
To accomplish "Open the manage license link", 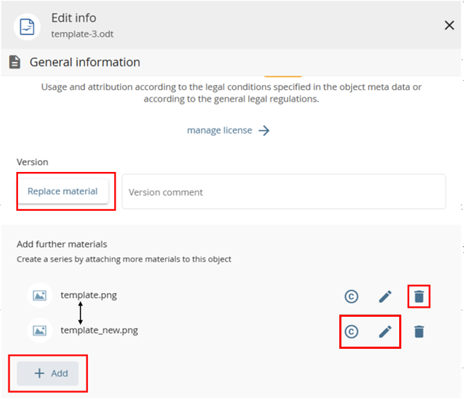I will tap(219, 131).
